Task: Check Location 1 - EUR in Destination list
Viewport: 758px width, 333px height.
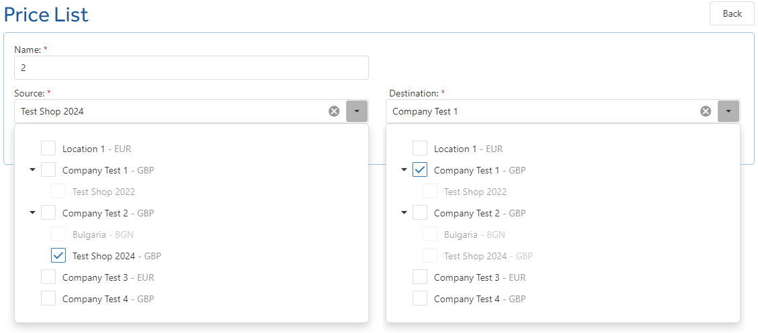Action: click(420, 149)
